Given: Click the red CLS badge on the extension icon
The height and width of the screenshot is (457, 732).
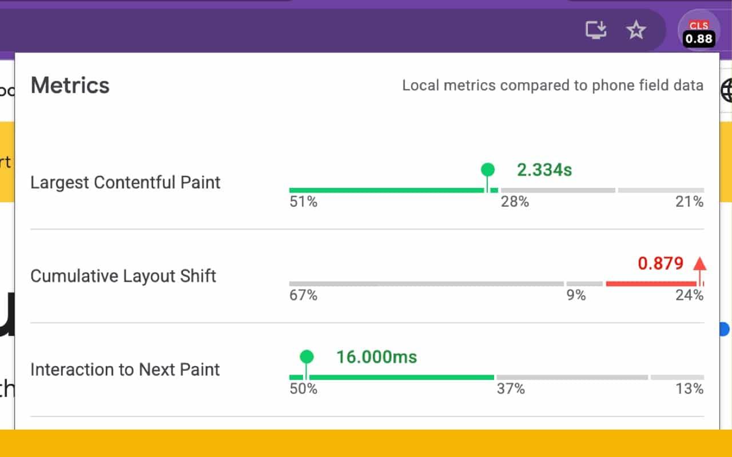Looking at the screenshot, I should (697, 24).
